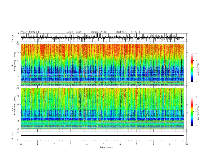The height and width of the screenshot is (162, 210).
Task: Click the "2" tick on Time axis
Action: coord(54,144)
